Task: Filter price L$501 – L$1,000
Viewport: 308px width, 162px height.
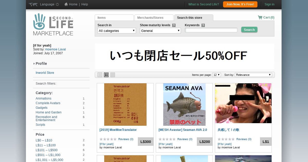Action: (48, 155)
